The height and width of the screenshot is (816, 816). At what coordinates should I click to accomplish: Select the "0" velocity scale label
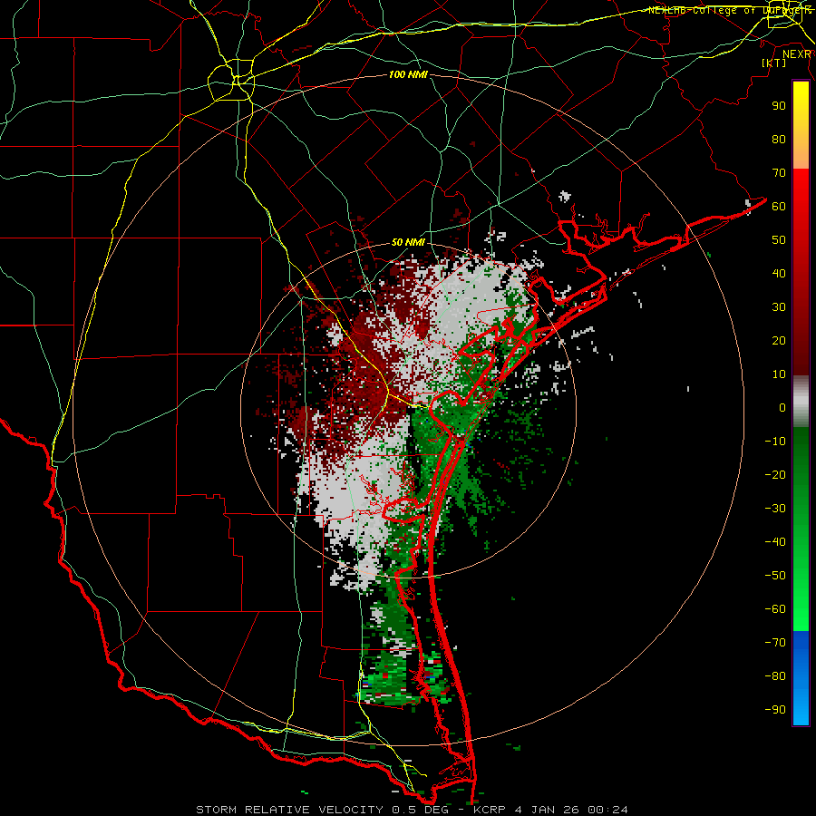click(782, 407)
